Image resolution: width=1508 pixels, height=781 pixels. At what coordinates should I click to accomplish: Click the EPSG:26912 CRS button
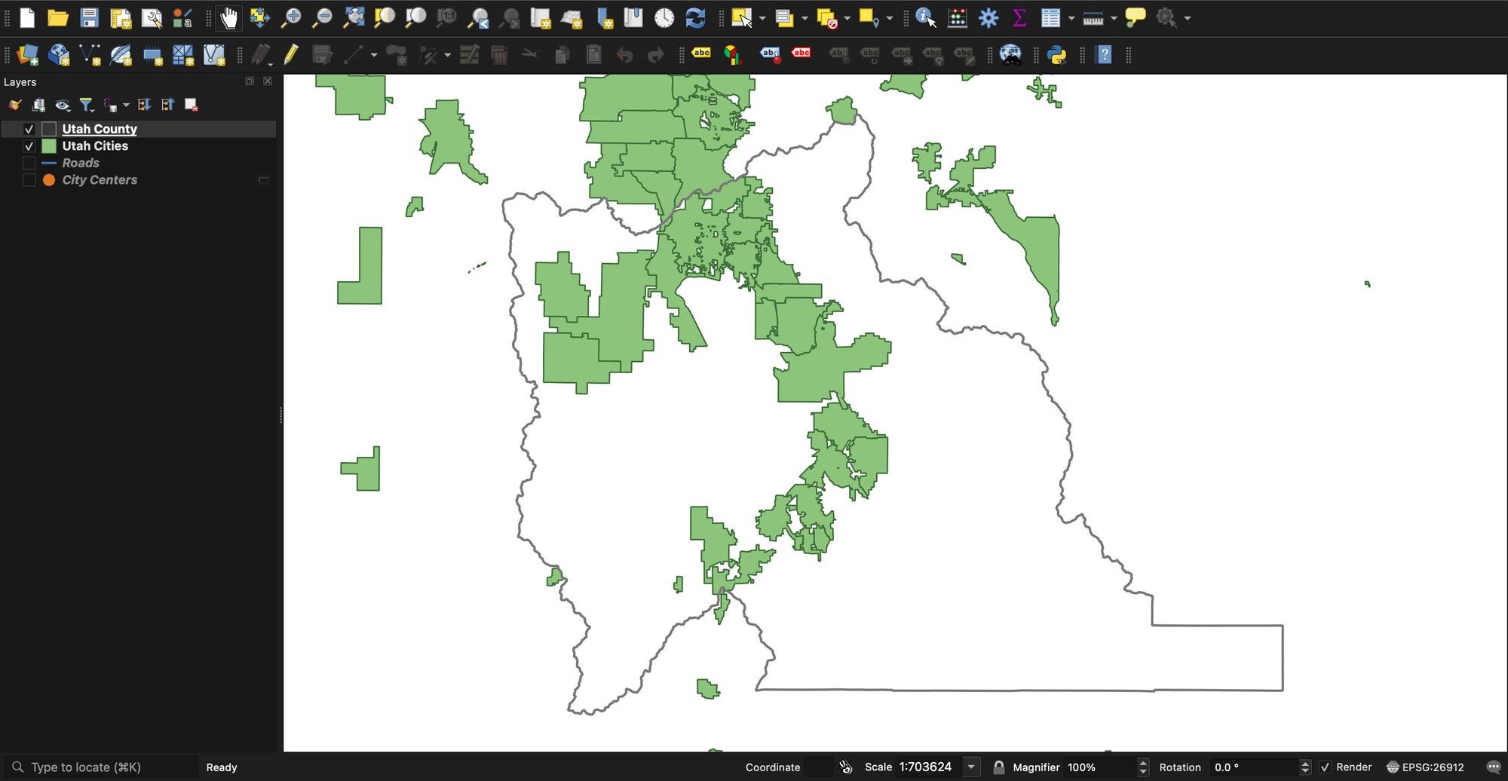pos(1425,767)
